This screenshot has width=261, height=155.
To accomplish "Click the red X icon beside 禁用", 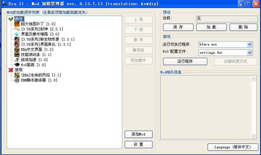I will coord(11,70).
